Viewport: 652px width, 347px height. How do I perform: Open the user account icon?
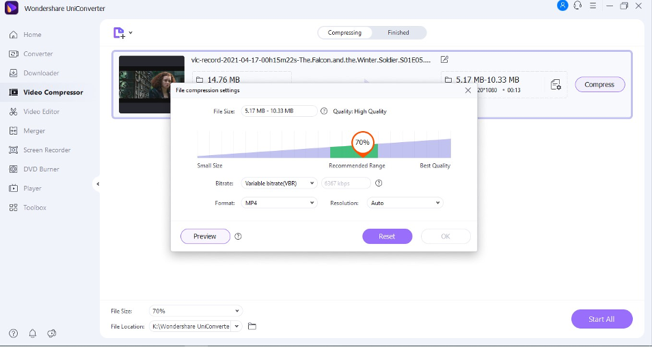pos(562,6)
